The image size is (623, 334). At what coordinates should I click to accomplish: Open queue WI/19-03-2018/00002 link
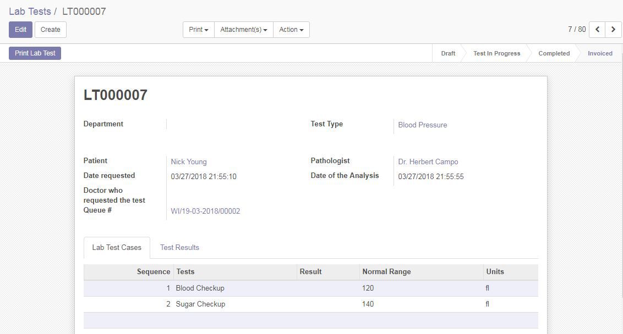click(x=205, y=211)
